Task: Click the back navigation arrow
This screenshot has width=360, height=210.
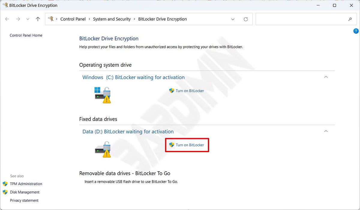Action: 7,19
